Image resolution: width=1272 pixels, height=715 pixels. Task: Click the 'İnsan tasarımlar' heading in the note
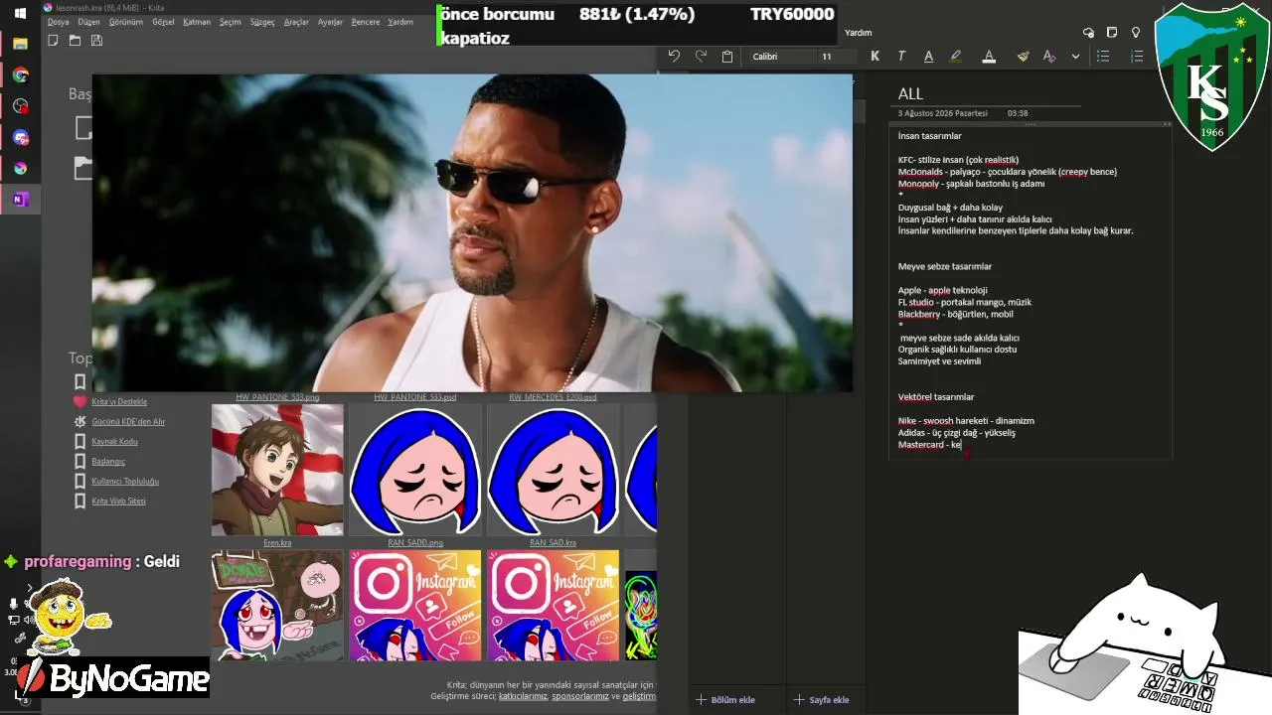[930, 136]
